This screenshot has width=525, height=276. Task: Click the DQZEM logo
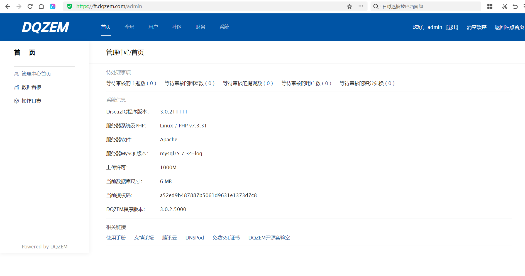coord(45,27)
